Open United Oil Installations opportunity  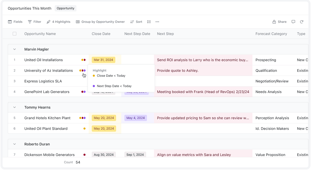pyautogui.click(x=44, y=60)
